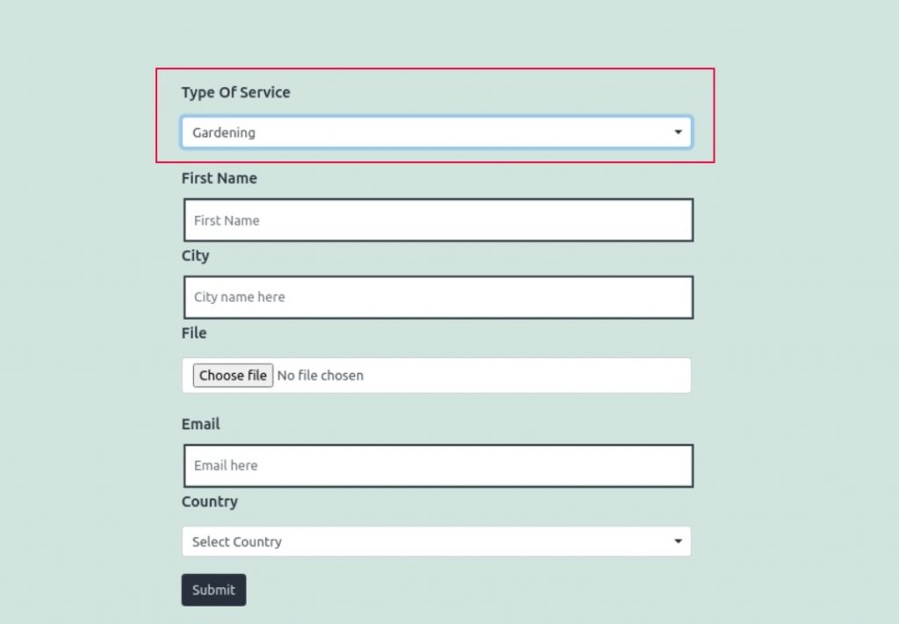Click the City name here placeholder
The height and width of the screenshot is (624, 899).
point(239,298)
